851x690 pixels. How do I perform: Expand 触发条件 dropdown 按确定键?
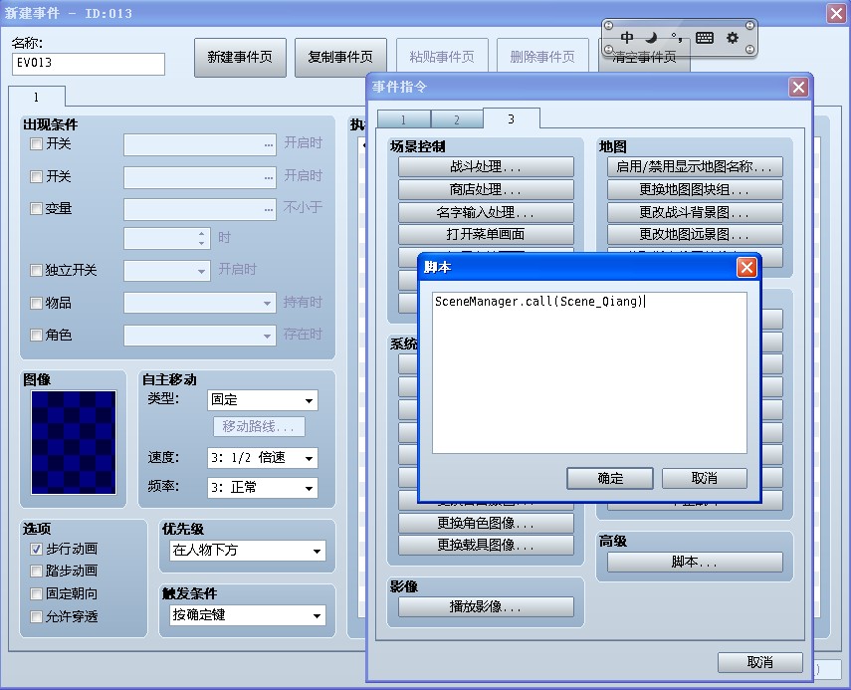[248, 615]
